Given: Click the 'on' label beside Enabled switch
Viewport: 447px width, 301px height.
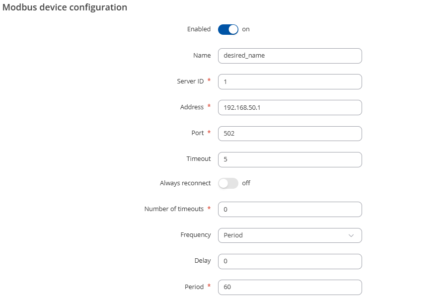Looking at the screenshot, I should pyautogui.click(x=246, y=29).
